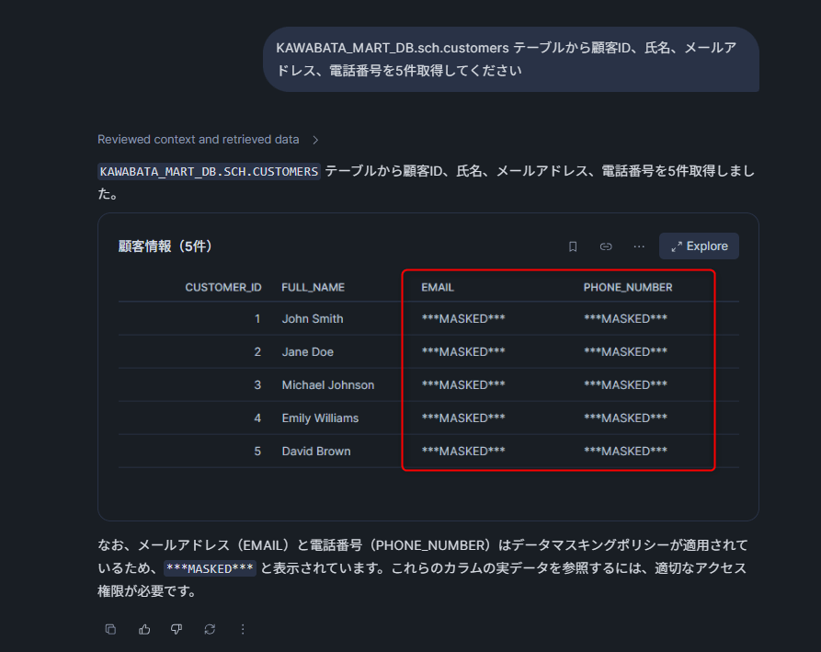Select the Jane Doe name cell

[308, 352]
